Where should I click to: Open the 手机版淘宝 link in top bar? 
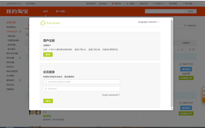point(30,4)
